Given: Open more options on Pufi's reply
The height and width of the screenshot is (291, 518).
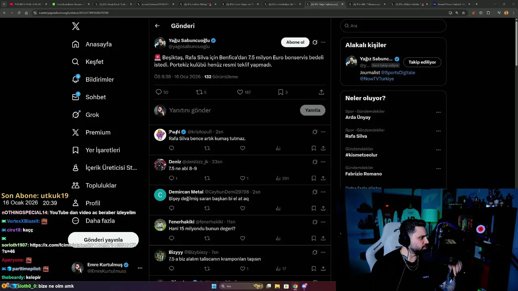Looking at the screenshot, I should [x=323, y=132].
